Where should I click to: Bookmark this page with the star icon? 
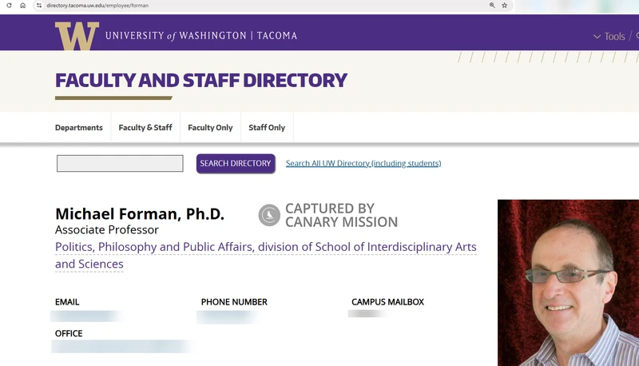click(x=505, y=6)
